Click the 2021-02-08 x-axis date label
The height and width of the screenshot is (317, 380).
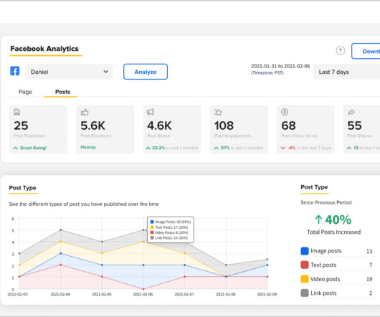[x=226, y=294]
